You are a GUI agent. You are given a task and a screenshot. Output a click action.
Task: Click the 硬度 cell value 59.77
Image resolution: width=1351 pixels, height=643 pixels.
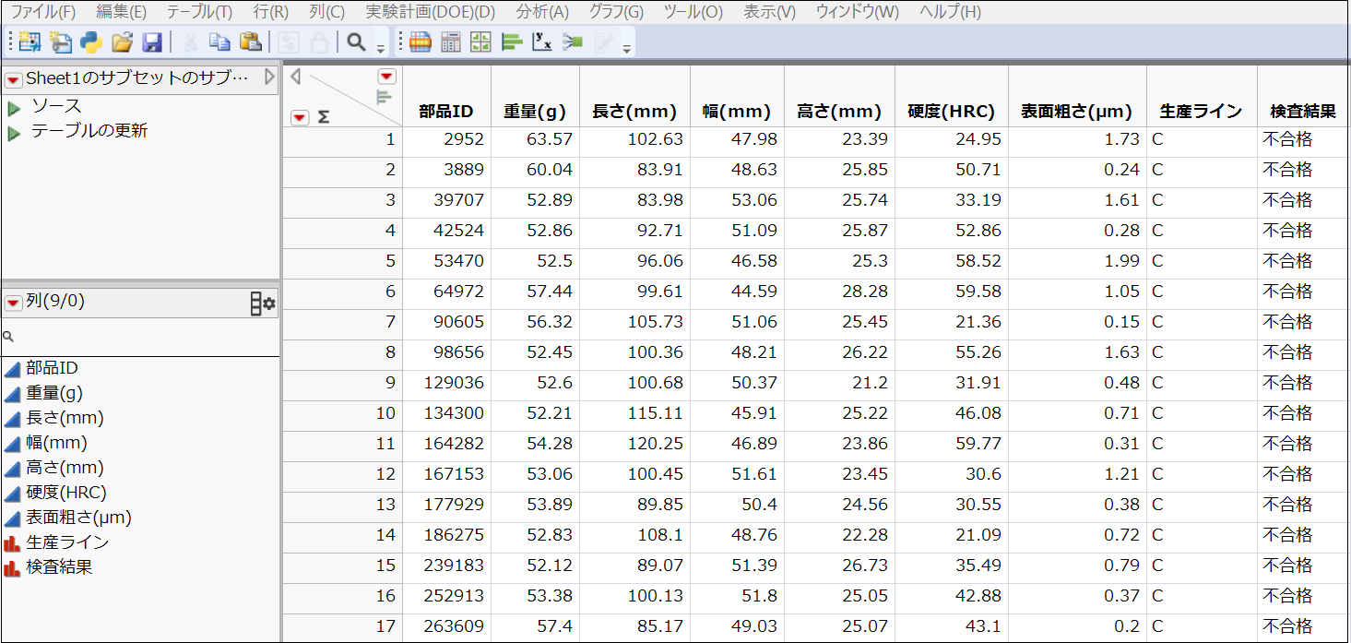pos(951,444)
